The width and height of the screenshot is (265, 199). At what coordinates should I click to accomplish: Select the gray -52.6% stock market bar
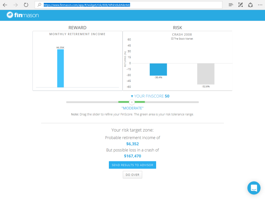pos(206,74)
